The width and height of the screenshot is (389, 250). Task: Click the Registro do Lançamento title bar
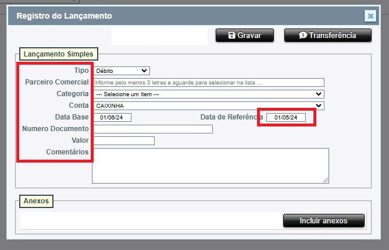click(x=174, y=16)
